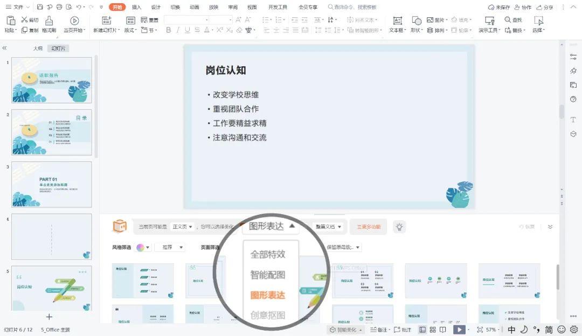582x336 pixels.
Task: Click the light bulb tips icon
Action: [399, 227]
